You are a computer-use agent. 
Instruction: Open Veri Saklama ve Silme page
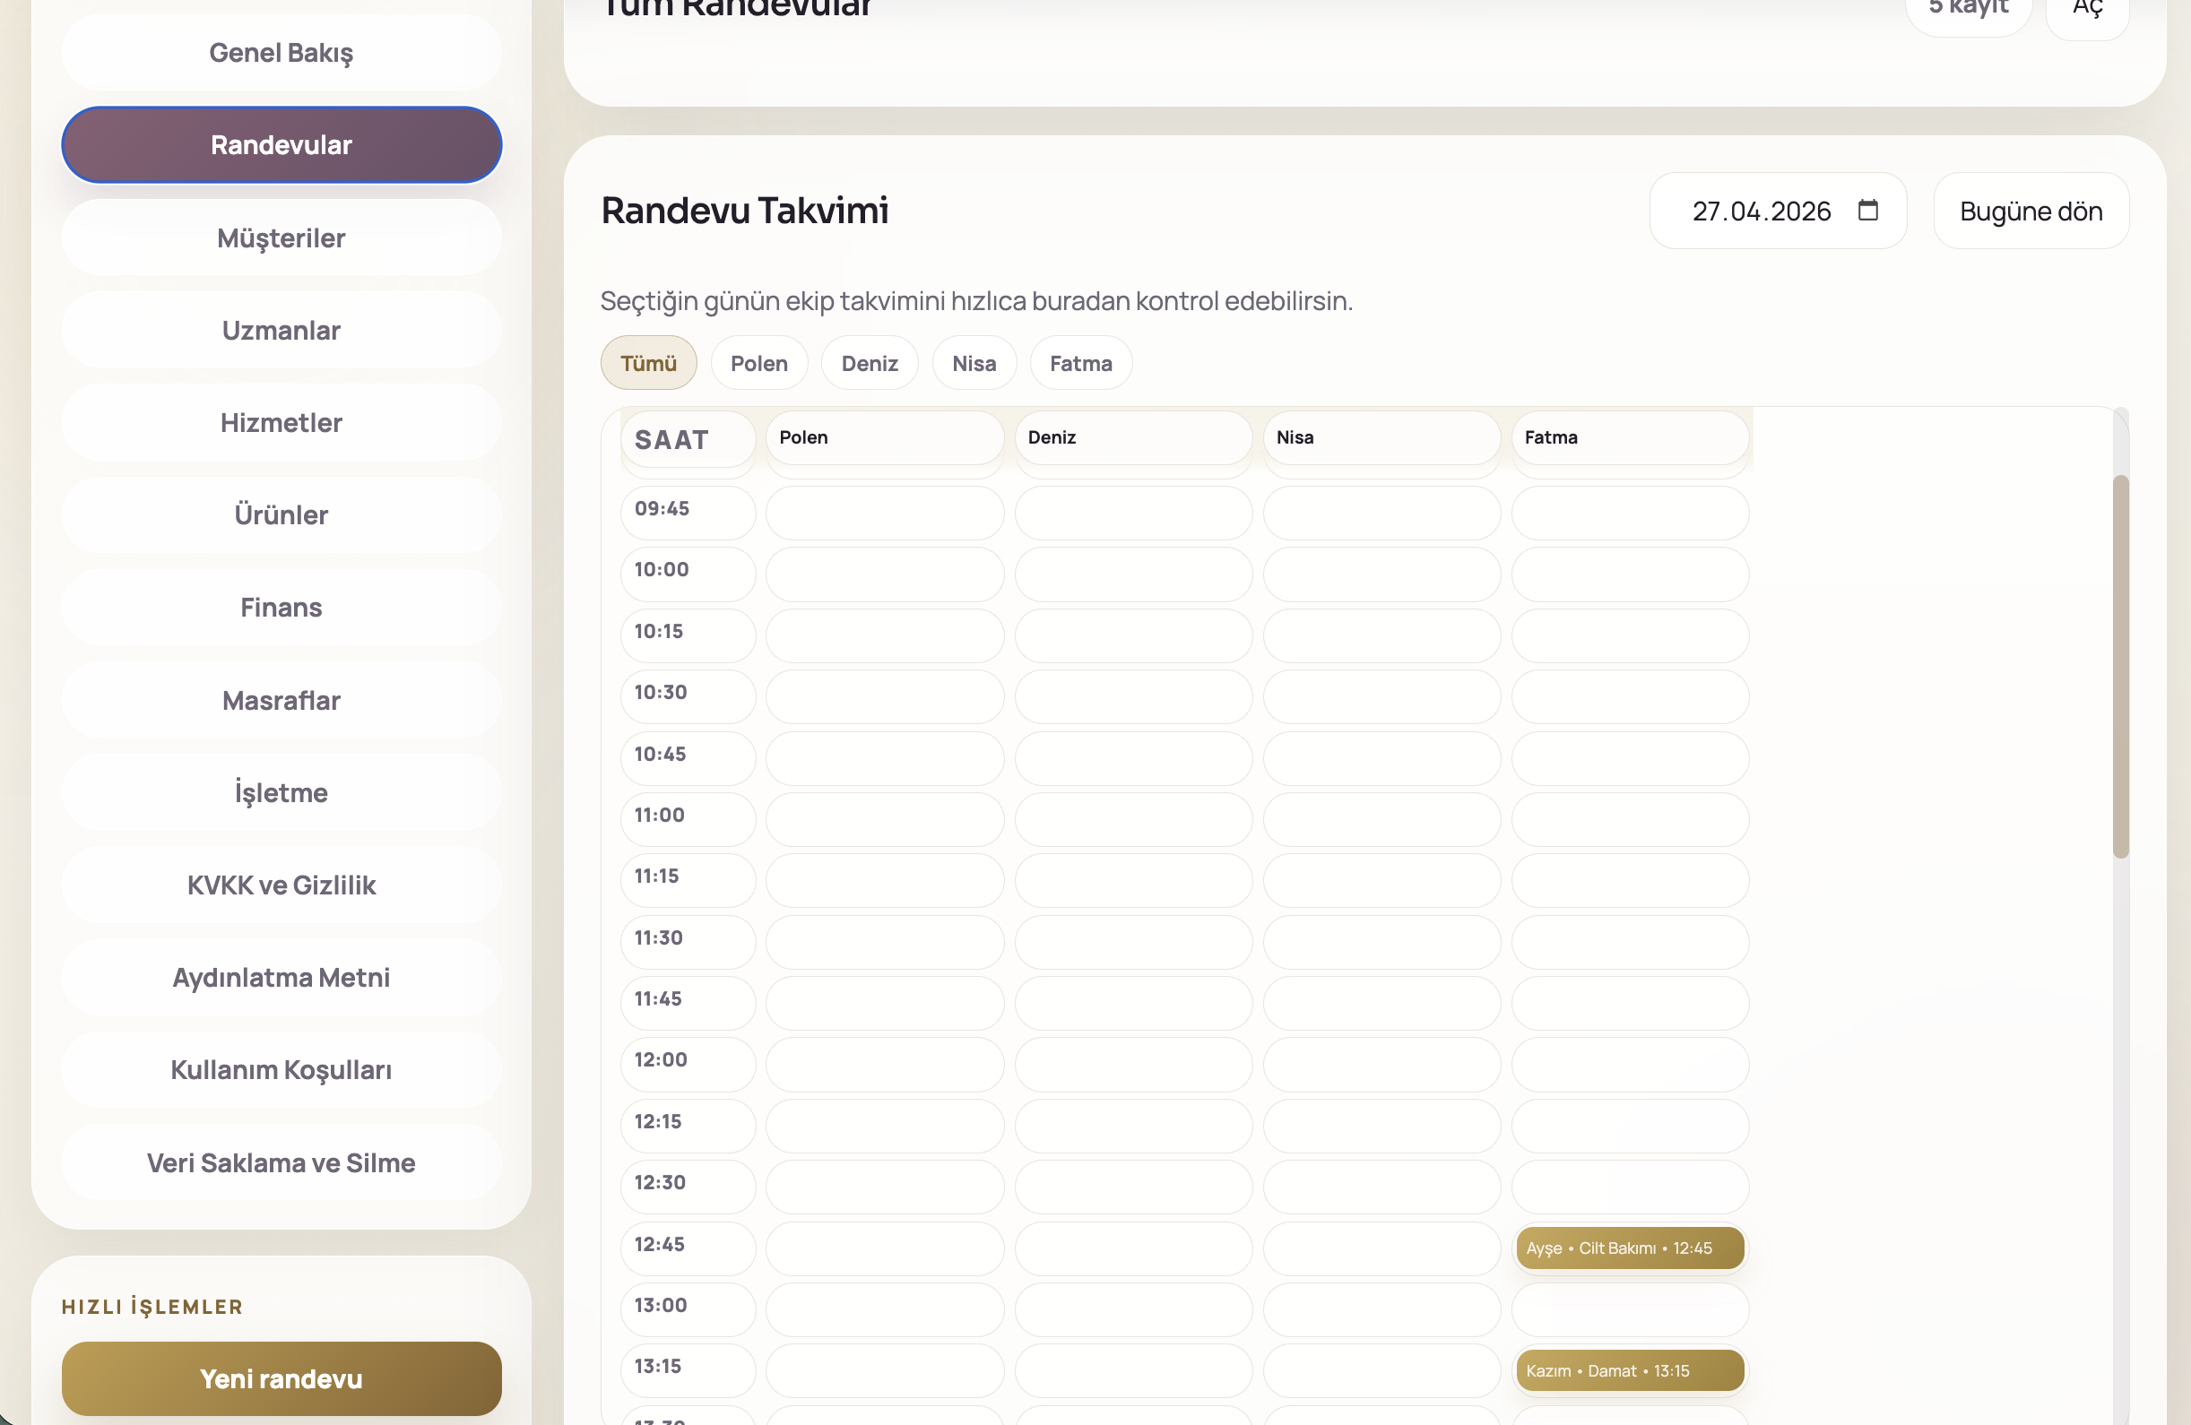(281, 1162)
